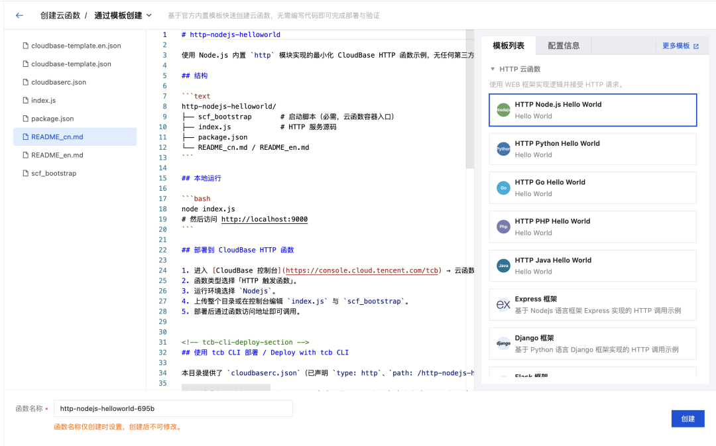Click the back arrow icon
716x446 pixels.
pyautogui.click(x=19, y=15)
